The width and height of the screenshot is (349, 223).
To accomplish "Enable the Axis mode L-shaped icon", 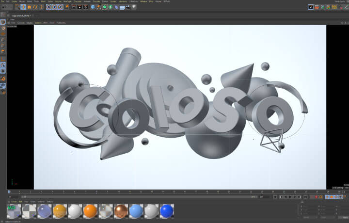I will [x=3, y=59].
